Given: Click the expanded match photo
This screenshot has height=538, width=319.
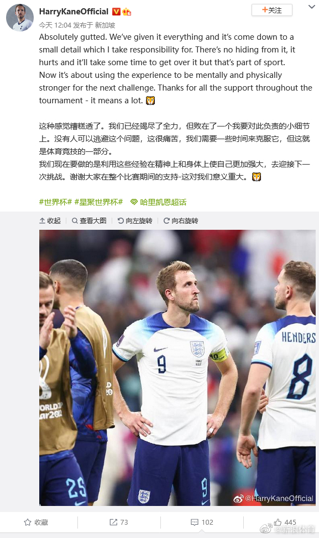Looking at the screenshot, I should click(x=177, y=367).
